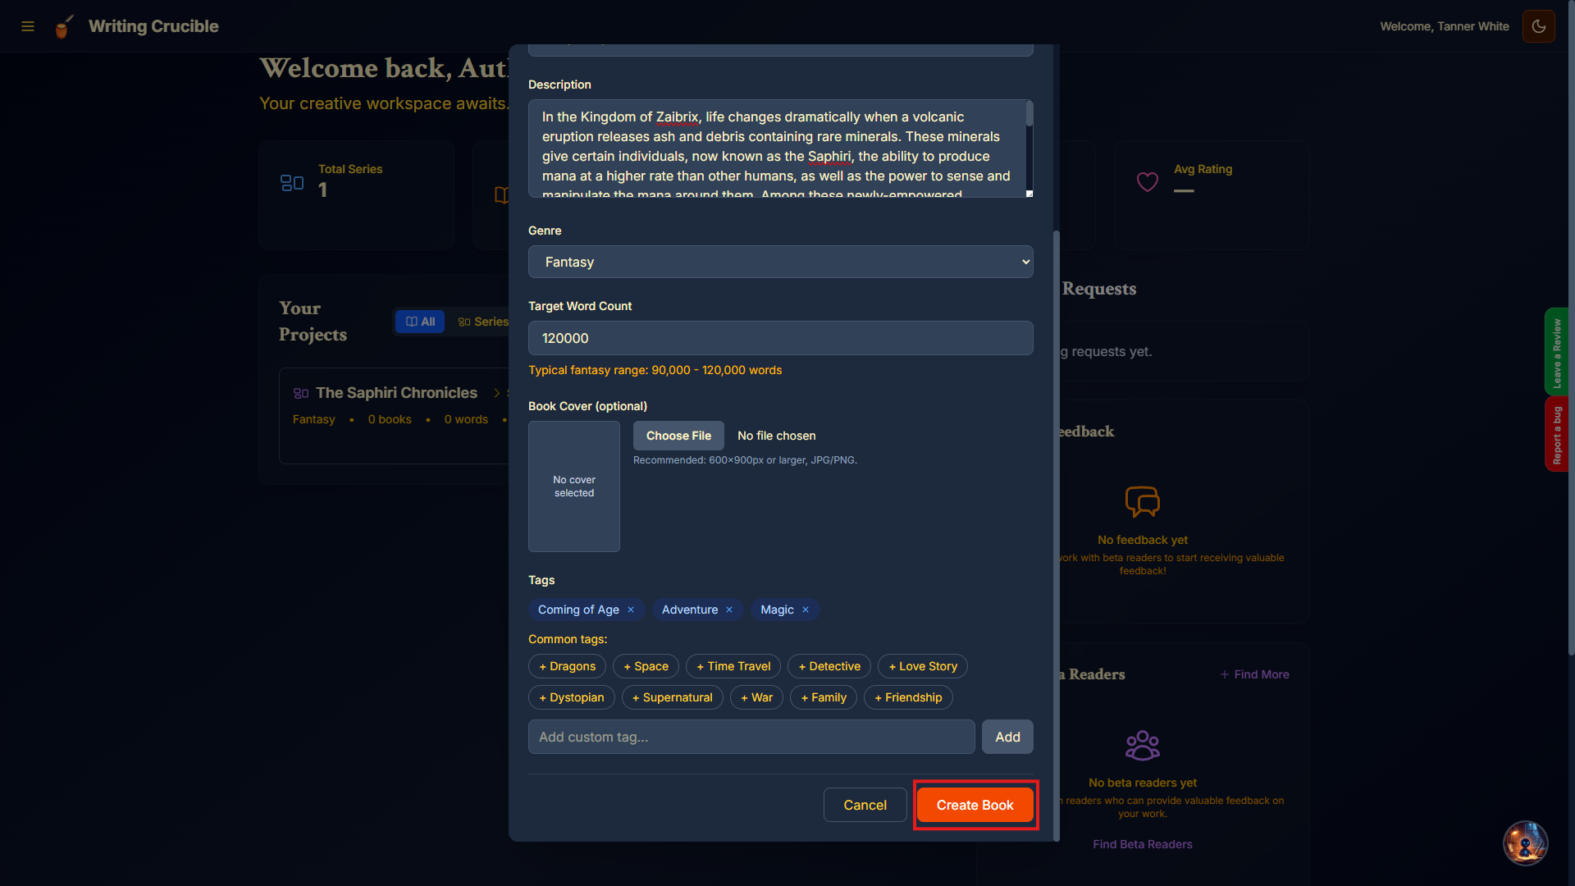Add the Time Travel tag
Screen dimensions: 1575x886
click(x=733, y=666)
